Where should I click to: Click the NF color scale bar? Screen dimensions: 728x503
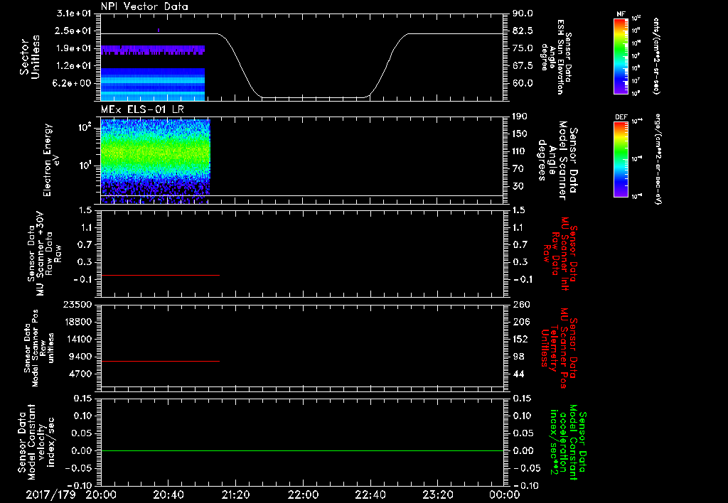tap(619, 56)
